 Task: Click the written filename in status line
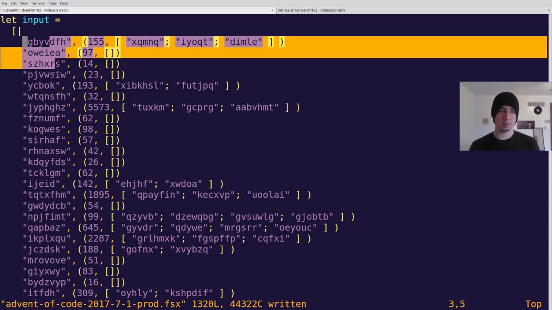tap(94, 304)
